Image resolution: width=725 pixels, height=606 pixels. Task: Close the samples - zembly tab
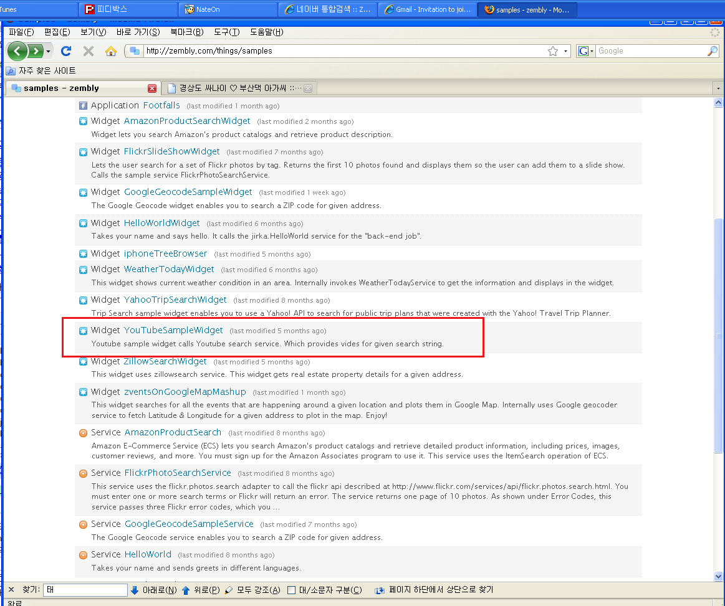[x=151, y=88]
